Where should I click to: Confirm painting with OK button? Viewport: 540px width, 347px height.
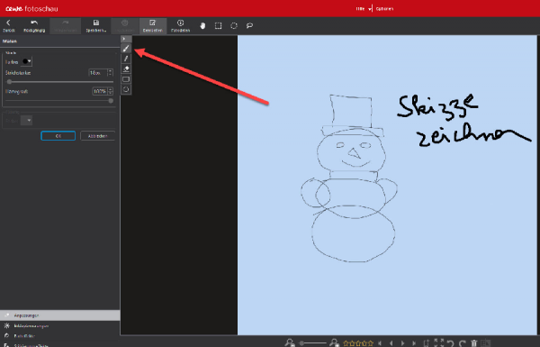coord(58,136)
